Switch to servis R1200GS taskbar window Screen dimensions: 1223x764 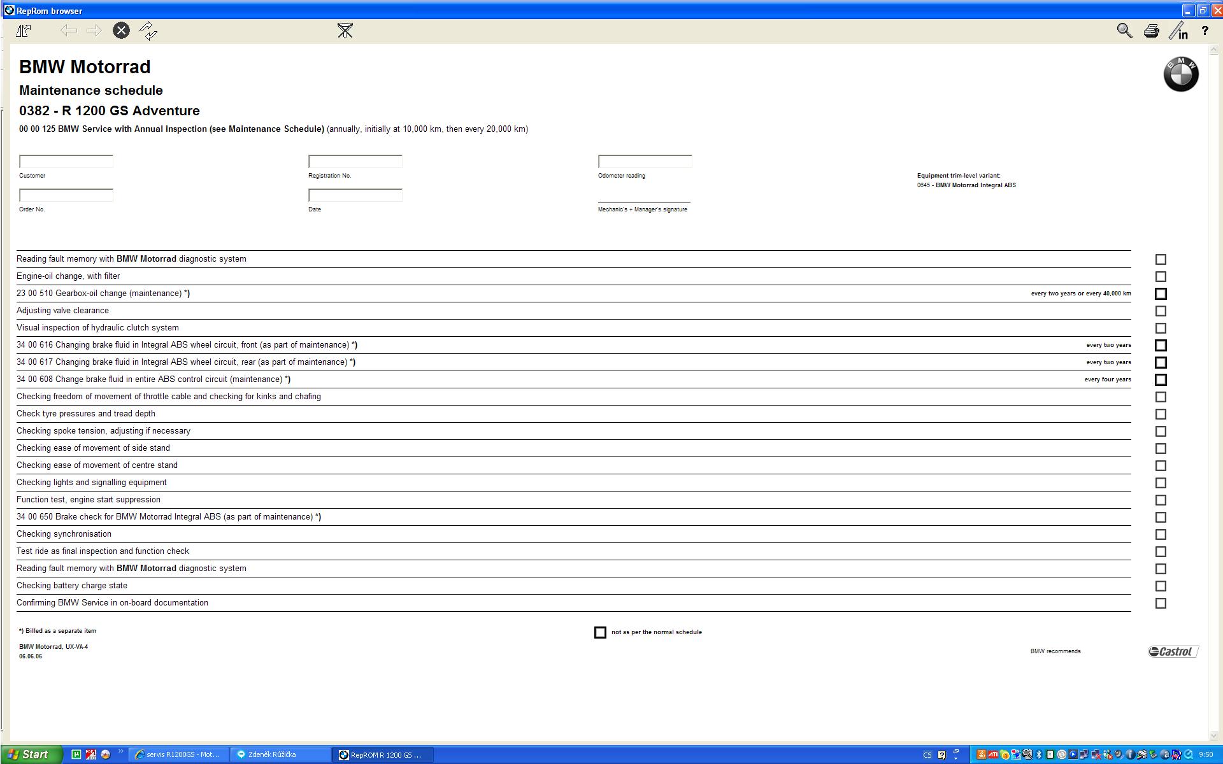click(x=180, y=754)
